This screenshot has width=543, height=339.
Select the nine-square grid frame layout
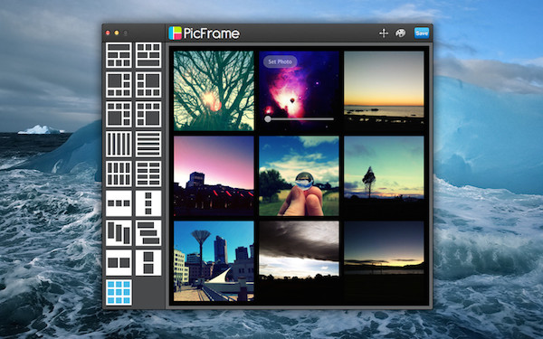coord(119,292)
